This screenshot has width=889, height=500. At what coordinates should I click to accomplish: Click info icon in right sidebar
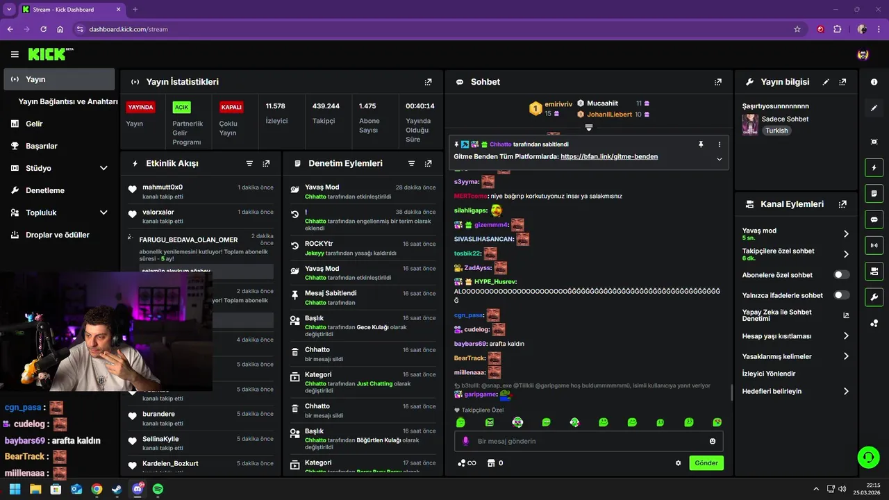point(874,82)
